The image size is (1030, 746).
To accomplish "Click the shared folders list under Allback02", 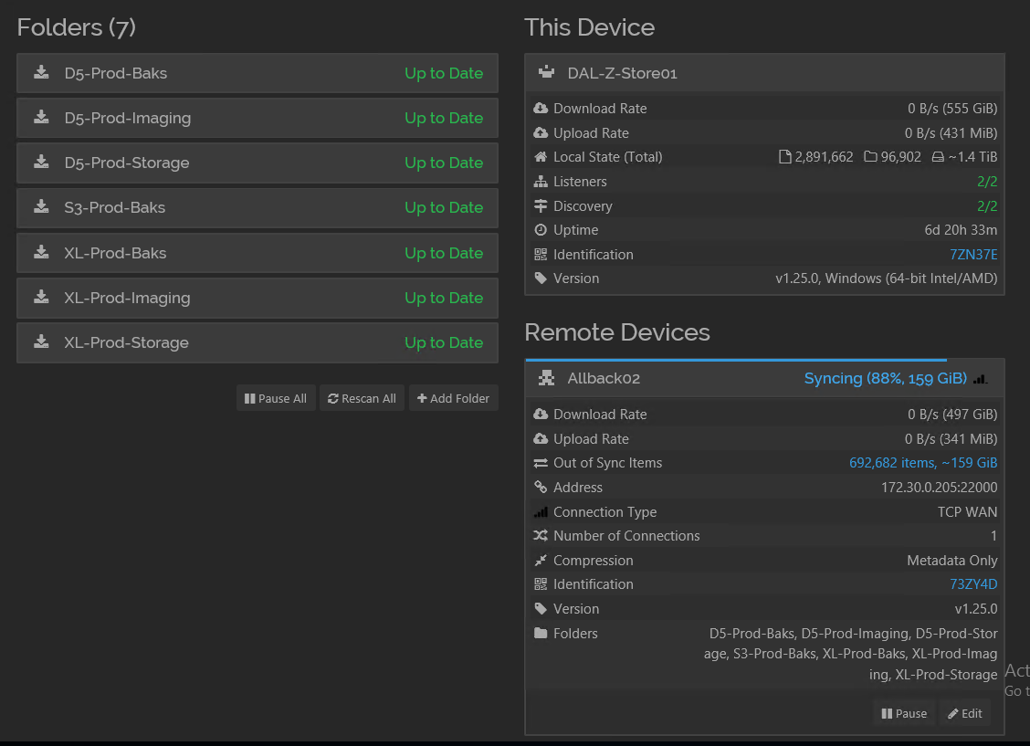I will (x=851, y=654).
